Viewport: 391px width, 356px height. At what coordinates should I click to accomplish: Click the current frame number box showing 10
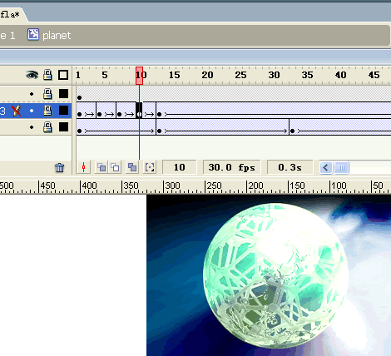(180, 167)
